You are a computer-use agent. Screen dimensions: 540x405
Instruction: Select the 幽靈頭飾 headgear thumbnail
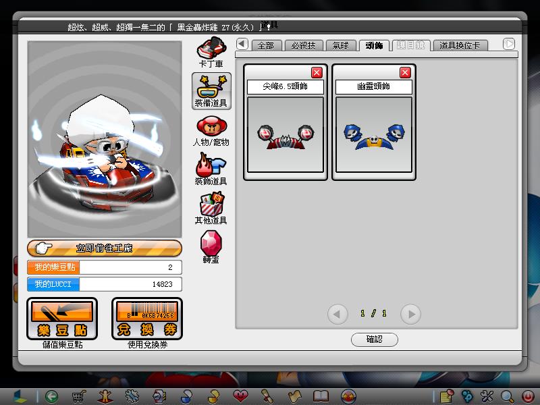[x=374, y=134]
